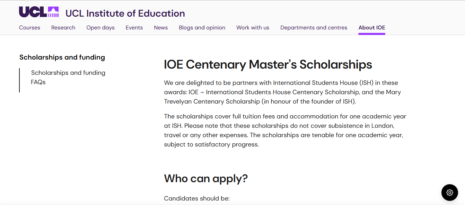The image size is (465, 205).
Task: Open Work with us
Action: [x=253, y=27]
